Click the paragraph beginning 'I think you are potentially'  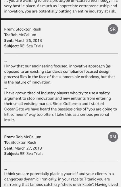pyautogui.click(x=61, y=179)
